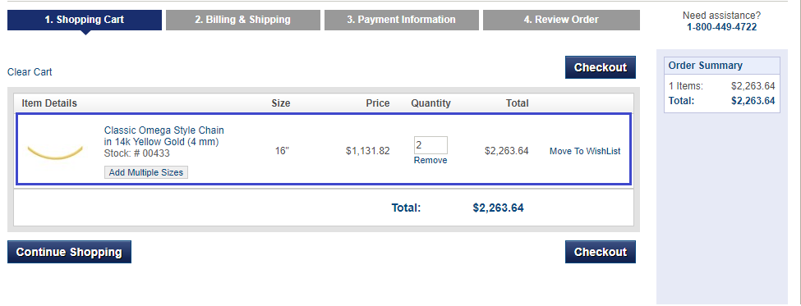Click the Quantity column header
Viewport: 801px width, 306px height.
(x=430, y=103)
